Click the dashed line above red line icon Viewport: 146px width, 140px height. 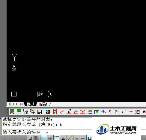(x=76, y=112)
